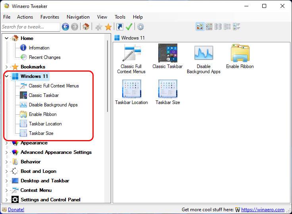Open the Actions menu
This screenshot has width=292, height=214.
pyautogui.click(x=25, y=17)
